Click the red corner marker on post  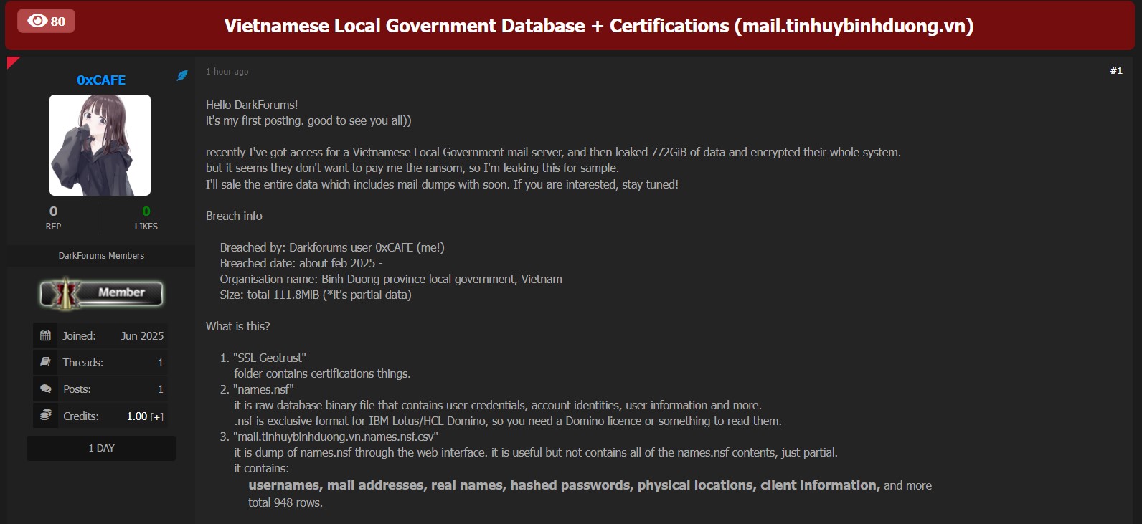tap(12, 62)
